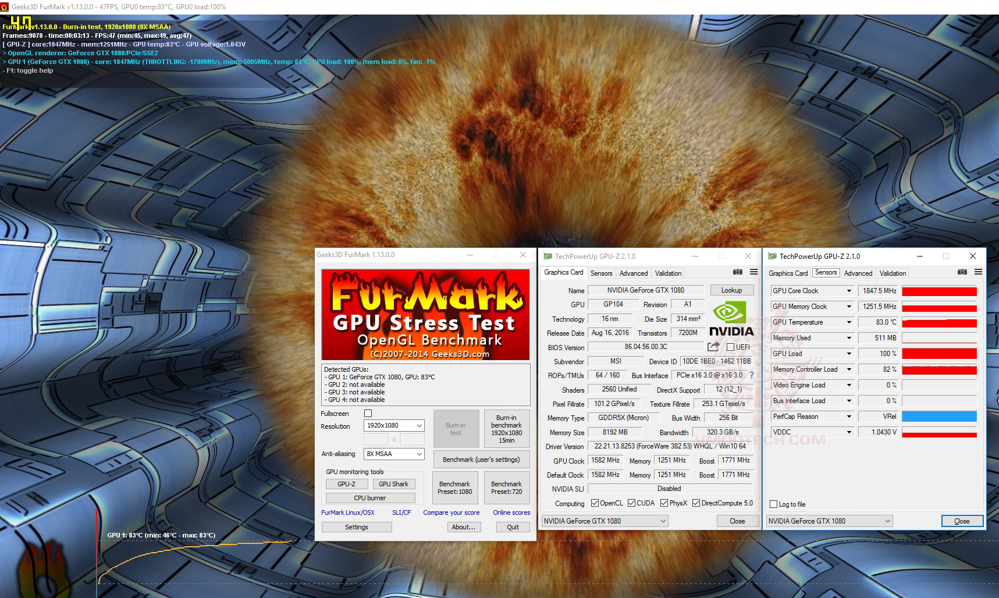Viewport: 999px width, 598px height.
Task: Expand the Memory Controller Load sensor dropdown
Action: coord(849,369)
